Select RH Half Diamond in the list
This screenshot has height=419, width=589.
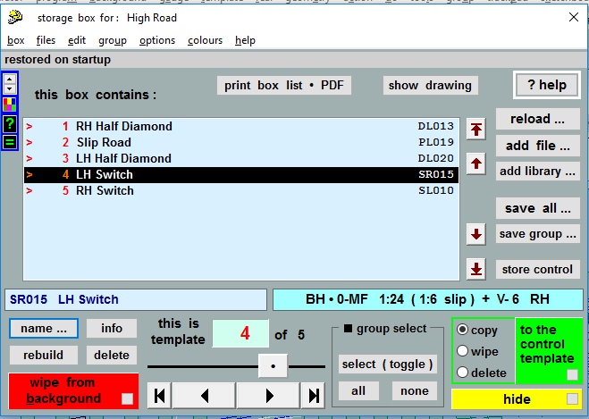(123, 126)
